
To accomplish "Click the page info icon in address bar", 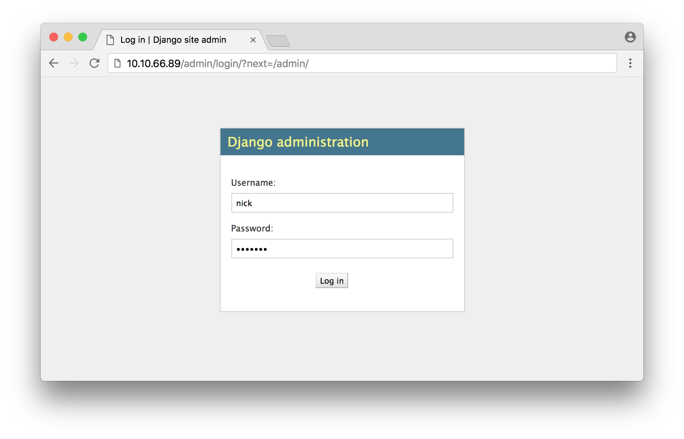I will click(118, 63).
